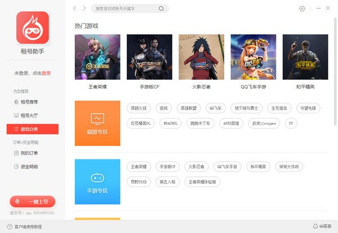Image resolution: width=338 pixels, height=233 pixels.
Task: Open 租号推荐 in the sidebar
Action: point(33,102)
